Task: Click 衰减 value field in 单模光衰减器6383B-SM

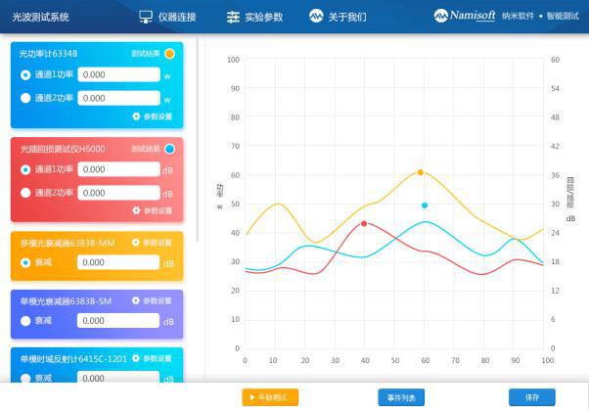Action: coord(118,321)
